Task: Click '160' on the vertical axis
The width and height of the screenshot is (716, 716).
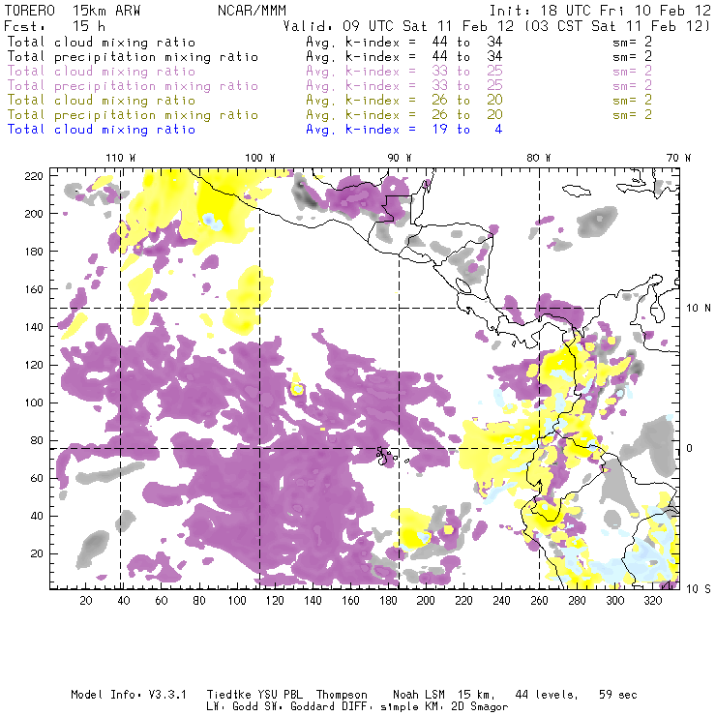Action: (34, 289)
